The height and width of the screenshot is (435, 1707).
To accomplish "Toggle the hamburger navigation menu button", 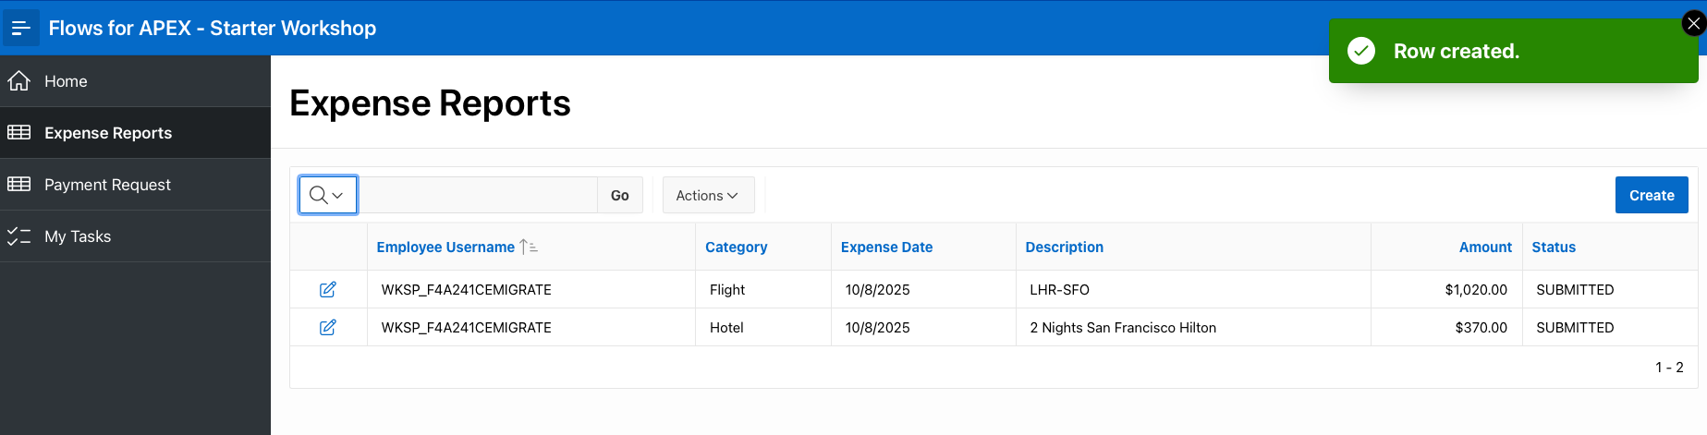I will coord(20,28).
